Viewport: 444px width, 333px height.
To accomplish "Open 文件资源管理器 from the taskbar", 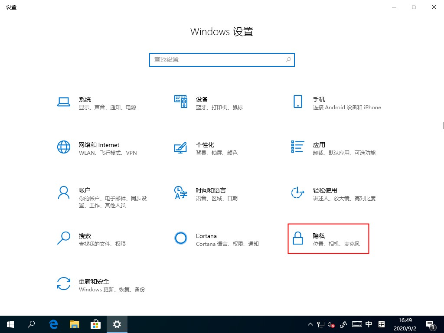I will [x=74, y=324].
